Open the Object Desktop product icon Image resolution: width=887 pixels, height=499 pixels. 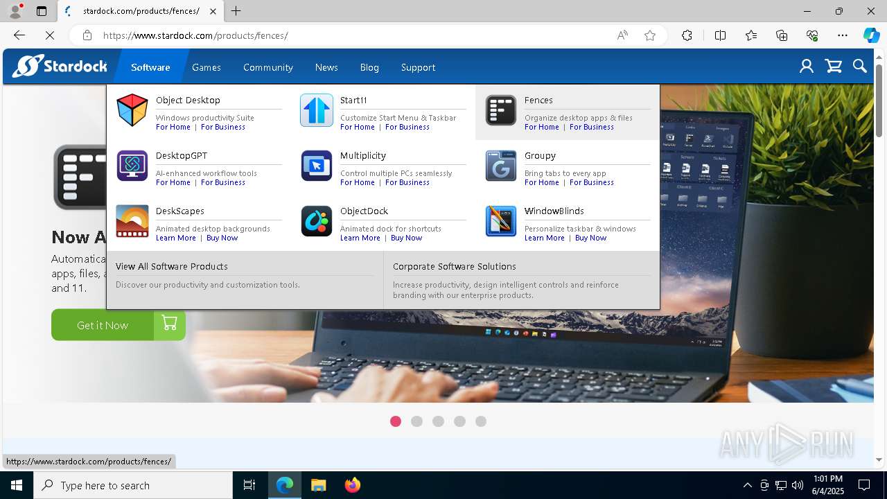click(x=132, y=110)
